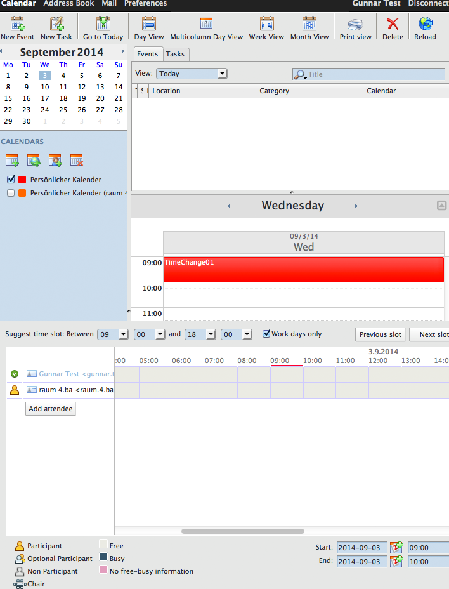Open Print view
This screenshot has width=449, height=589.
click(x=355, y=25)
